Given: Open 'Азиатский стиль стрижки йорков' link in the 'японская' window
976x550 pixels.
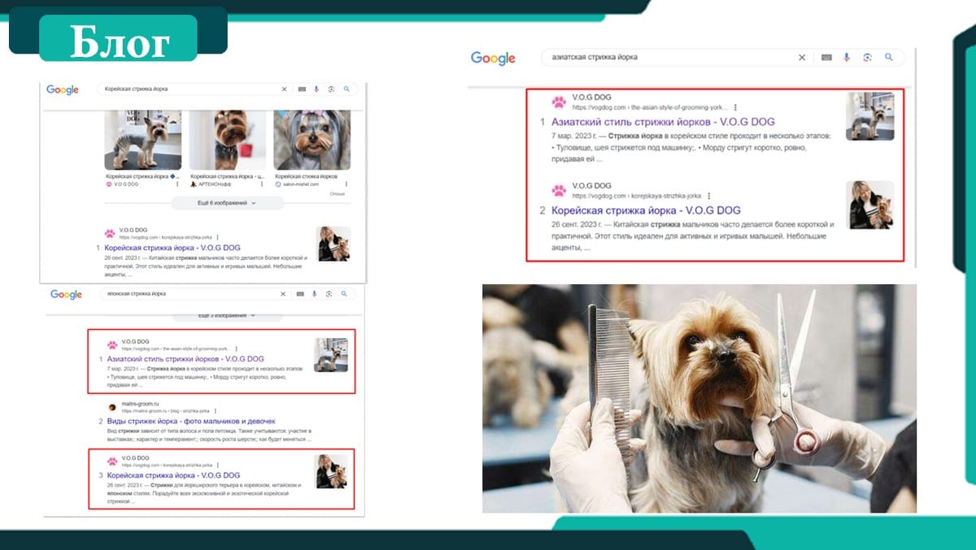Looking at the screenshot, I should click(x=185, y=359).
